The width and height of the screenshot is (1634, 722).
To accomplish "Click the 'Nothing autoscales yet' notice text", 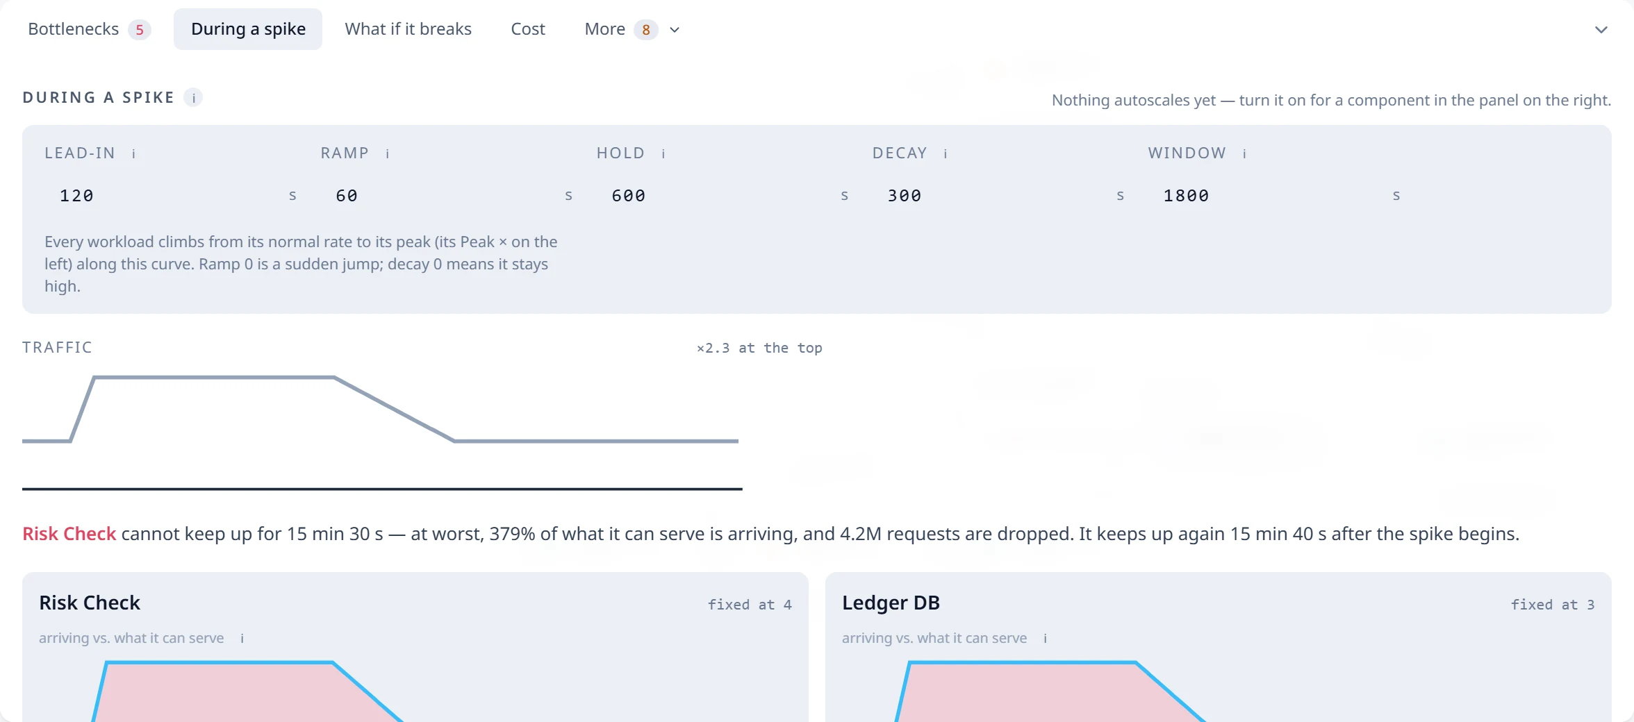I will (x=1331, y=100).
